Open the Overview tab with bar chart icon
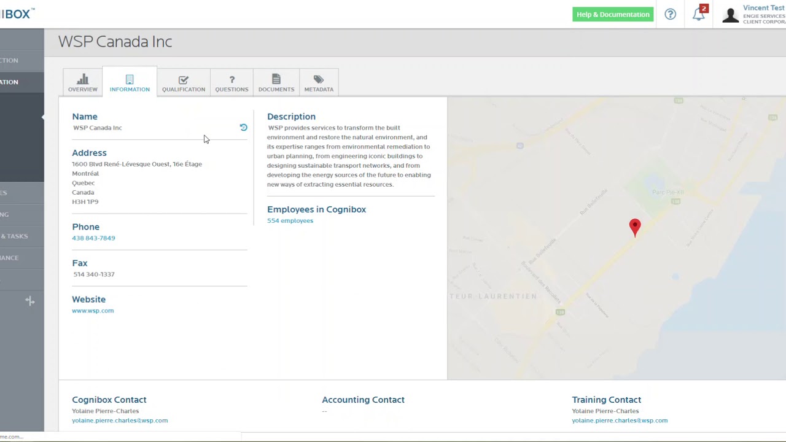Image resolution: width=786 pixels, height=442 pixels. [82, 83]
